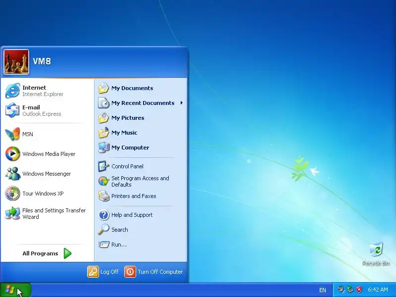Open Internet Explorer from the Start menu

[47, 91]
